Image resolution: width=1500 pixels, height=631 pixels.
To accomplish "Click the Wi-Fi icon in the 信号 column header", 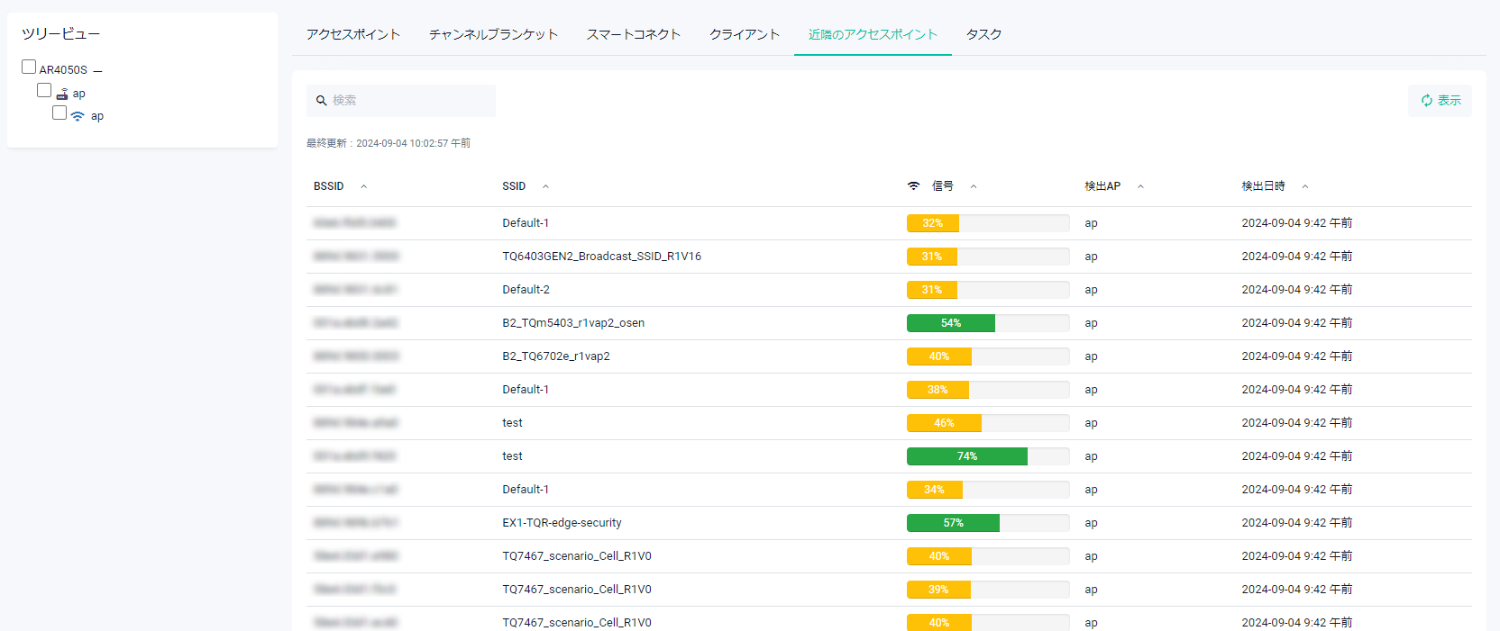I will pos(913,186).
